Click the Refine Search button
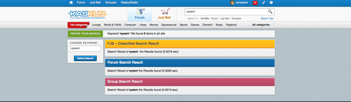 (85, 58)
